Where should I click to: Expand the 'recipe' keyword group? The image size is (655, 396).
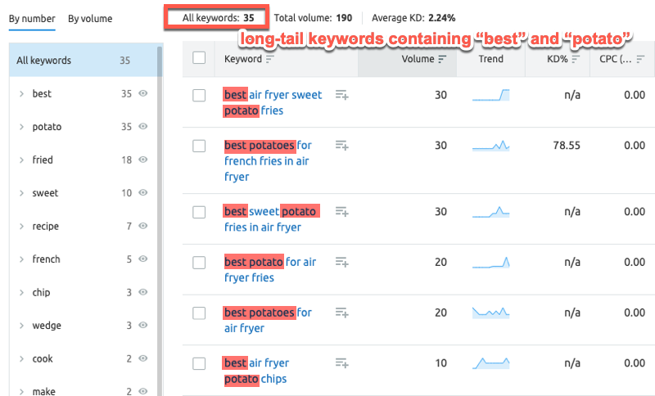(21, 227)
